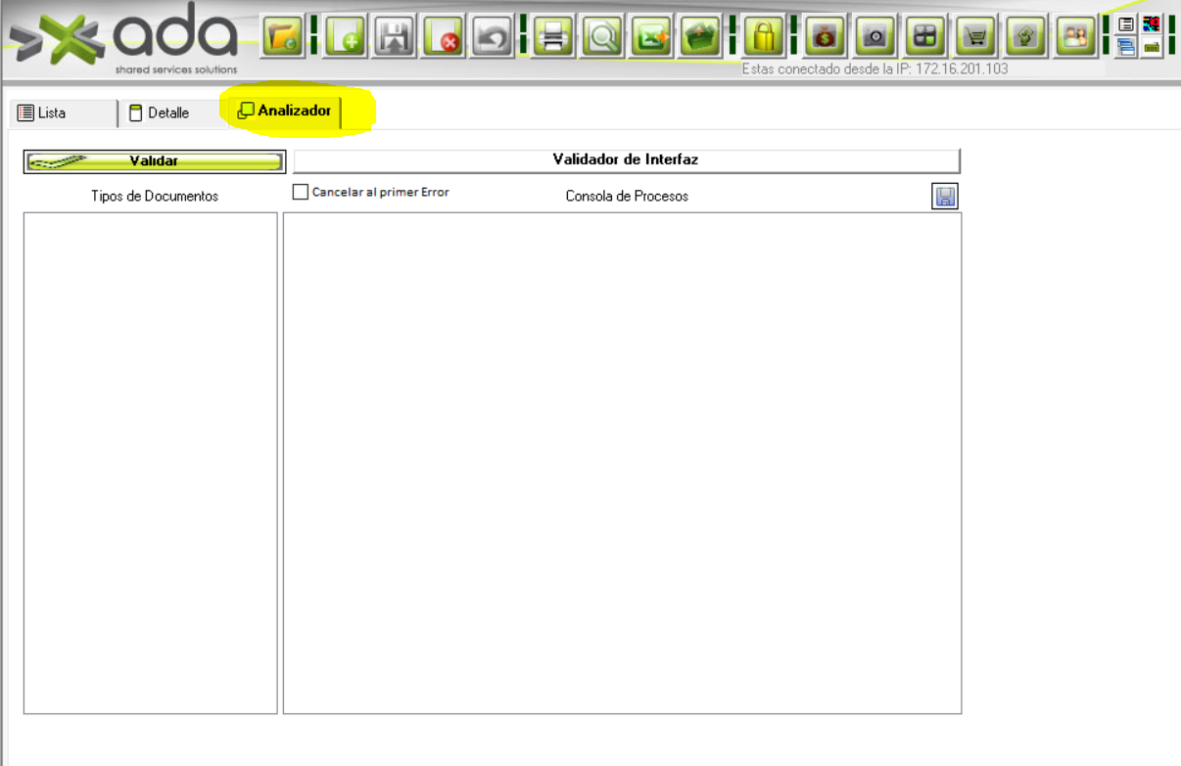The height and width of the screenshot is (766, 1181).
Task: Click the money bag toolbar icon
Action: click(826, 37)
